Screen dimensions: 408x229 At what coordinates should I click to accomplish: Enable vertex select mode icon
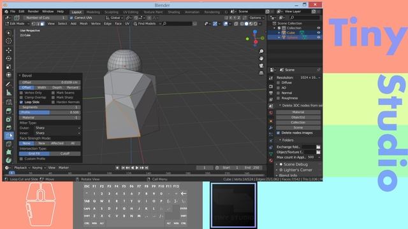pos(34,24)
